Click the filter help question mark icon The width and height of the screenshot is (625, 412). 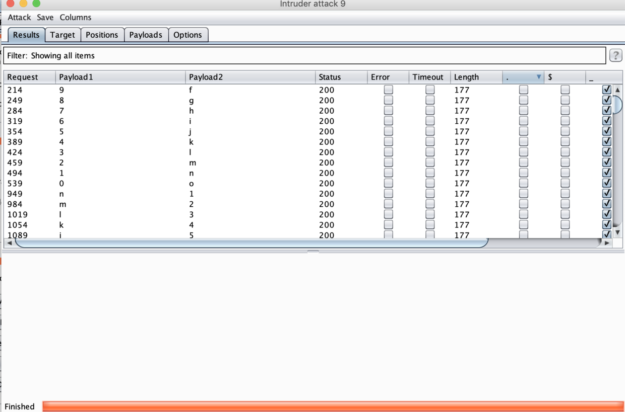click(x=615, y=55)
